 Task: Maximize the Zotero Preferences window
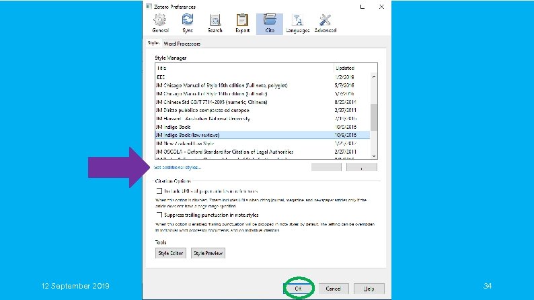363,7
